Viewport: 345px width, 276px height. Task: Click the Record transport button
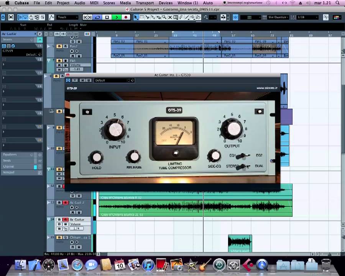[x=126, y=17]
